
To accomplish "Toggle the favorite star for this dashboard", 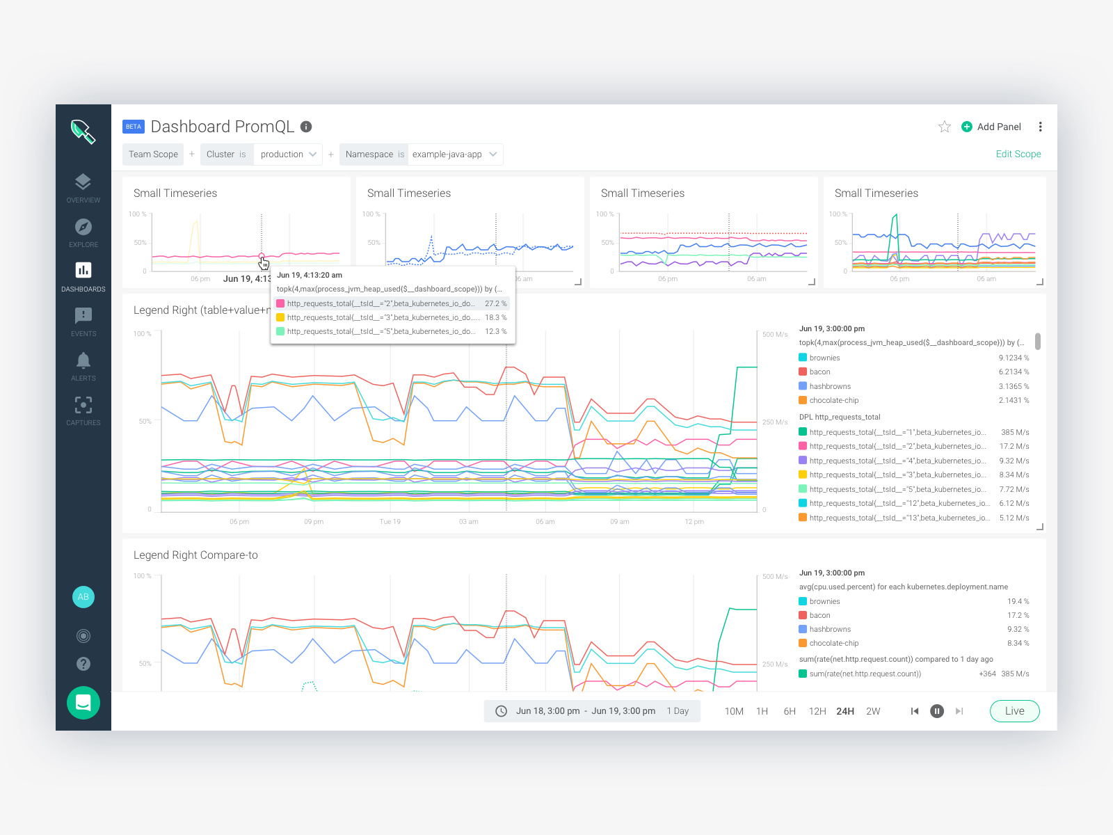I will point(944,127).
